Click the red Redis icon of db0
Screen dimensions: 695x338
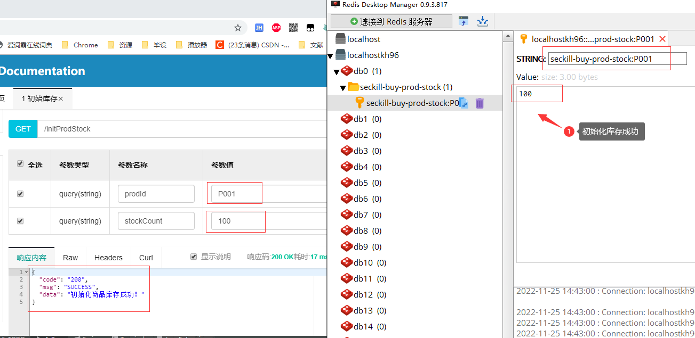(347, 71)
